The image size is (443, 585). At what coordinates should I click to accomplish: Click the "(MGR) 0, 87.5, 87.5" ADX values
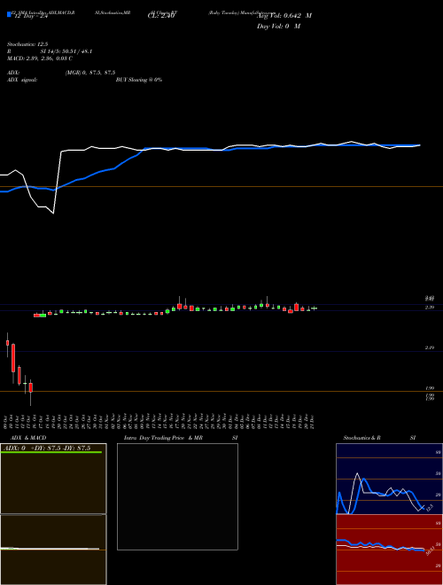[x=90, y=73]
